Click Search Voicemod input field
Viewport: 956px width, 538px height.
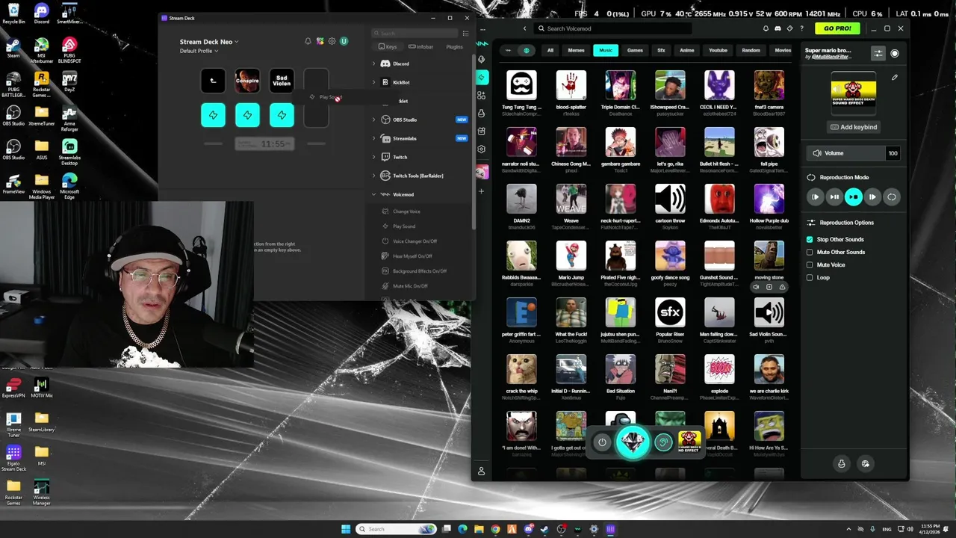point(611,28)
